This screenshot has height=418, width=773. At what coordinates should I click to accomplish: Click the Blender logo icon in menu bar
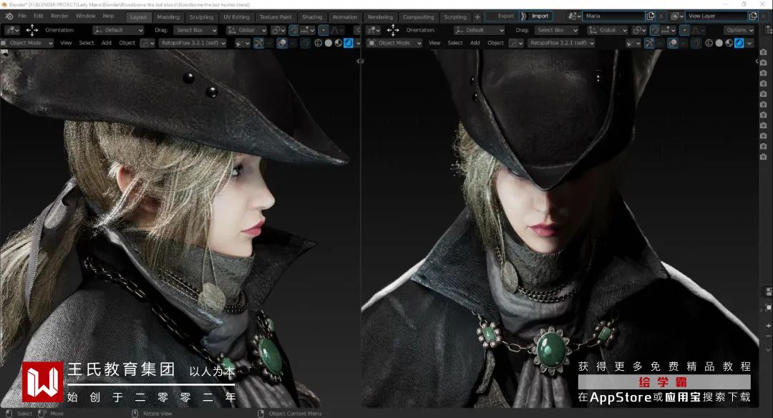pyautogui.click(x=9, y=16)
